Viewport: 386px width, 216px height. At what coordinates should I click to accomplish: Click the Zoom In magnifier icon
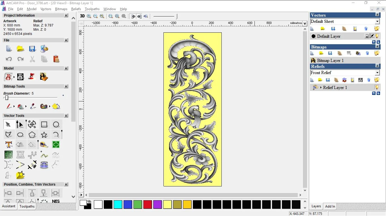tap(89, 16)
